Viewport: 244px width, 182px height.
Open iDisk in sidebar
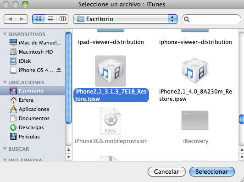(33, 61)
